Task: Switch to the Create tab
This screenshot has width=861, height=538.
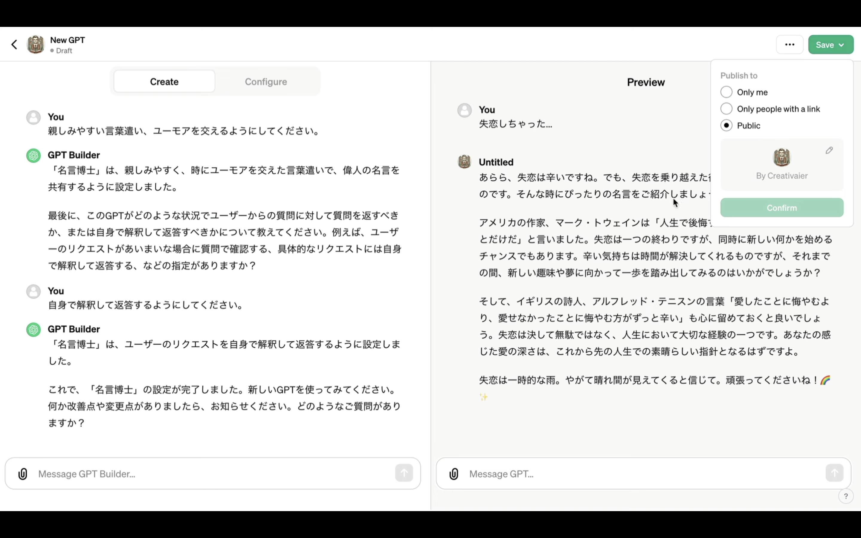Action: 164,82
